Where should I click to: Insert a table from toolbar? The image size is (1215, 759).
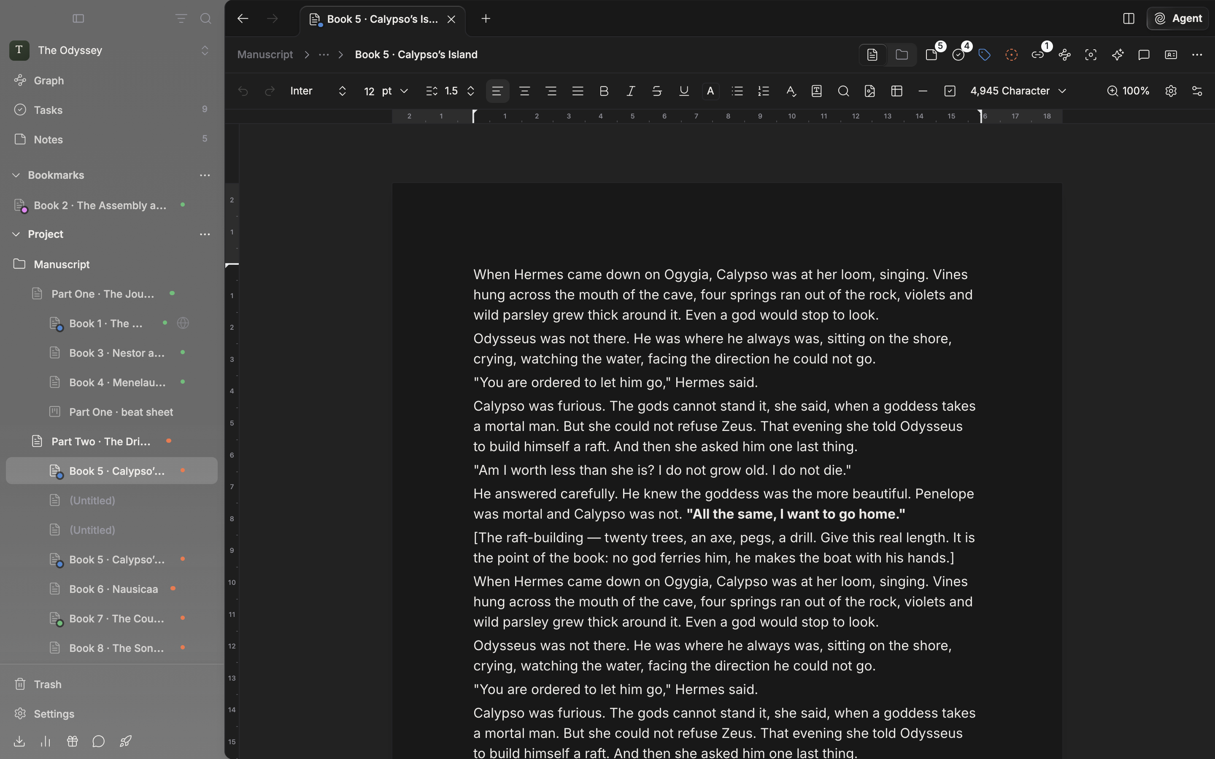[x=896, y=91]
